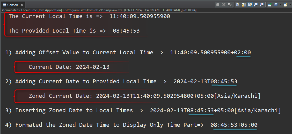The width and height of the screenshot is (292, 134).
Task: Toggle Scroll Lock padlock icon
Action: (244, 5)
